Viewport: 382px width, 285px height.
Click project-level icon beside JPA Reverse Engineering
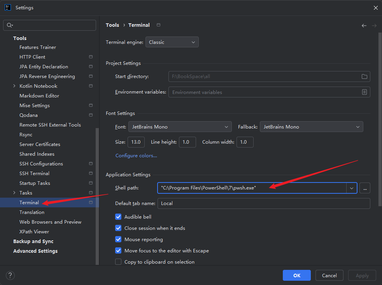tap(91, 76)
